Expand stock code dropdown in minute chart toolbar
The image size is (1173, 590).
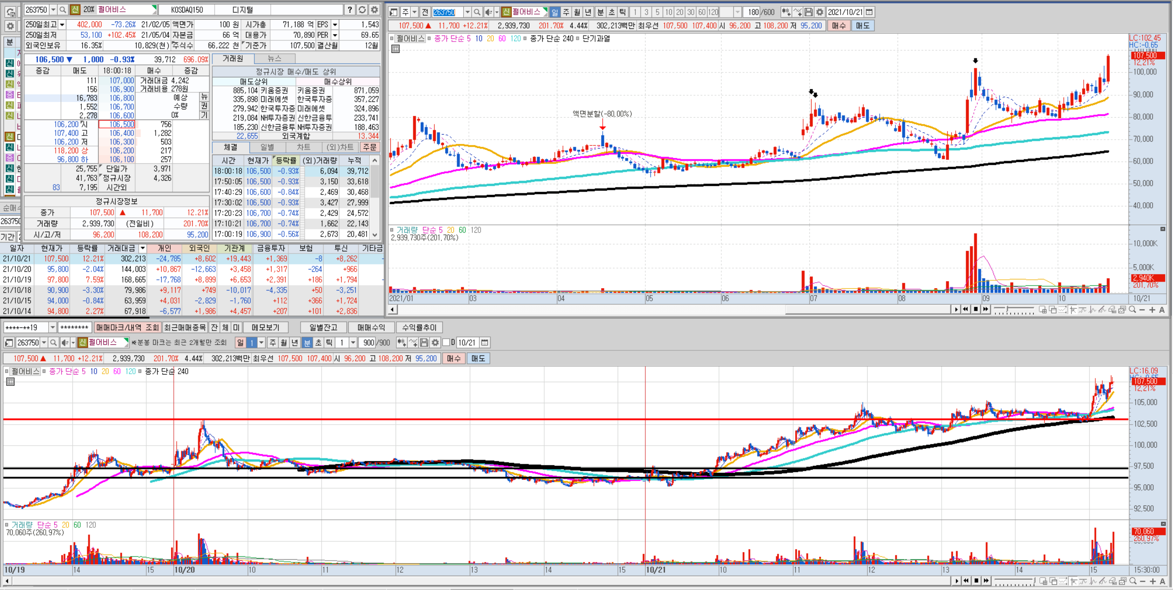pyautogui.click(x=44, y=343)
